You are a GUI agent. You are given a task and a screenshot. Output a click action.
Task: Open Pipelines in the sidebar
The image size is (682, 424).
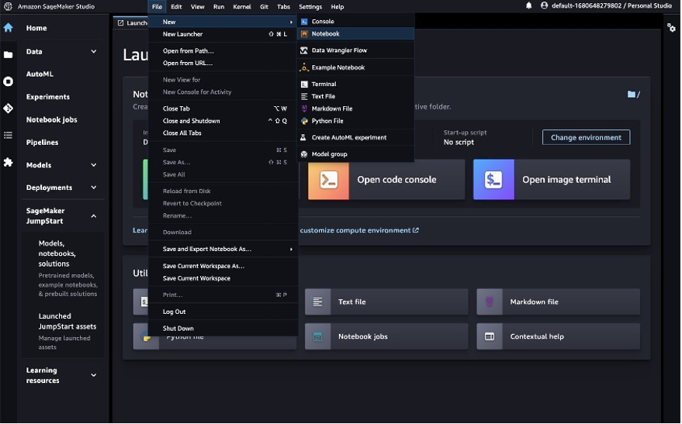point(42,142)
